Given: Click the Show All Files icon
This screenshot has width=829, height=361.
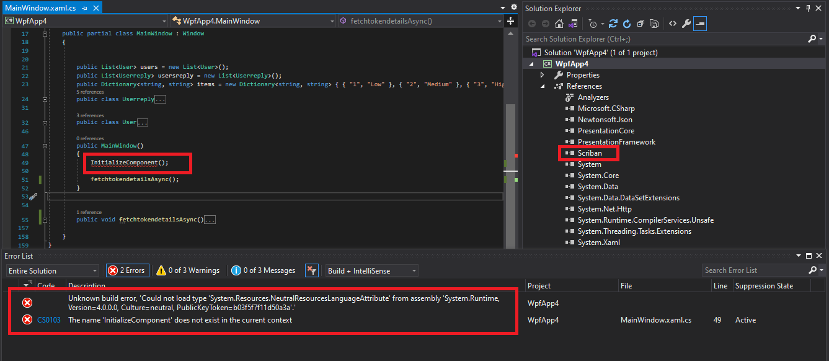Looking at the screenshot, I should click(654, 24).
